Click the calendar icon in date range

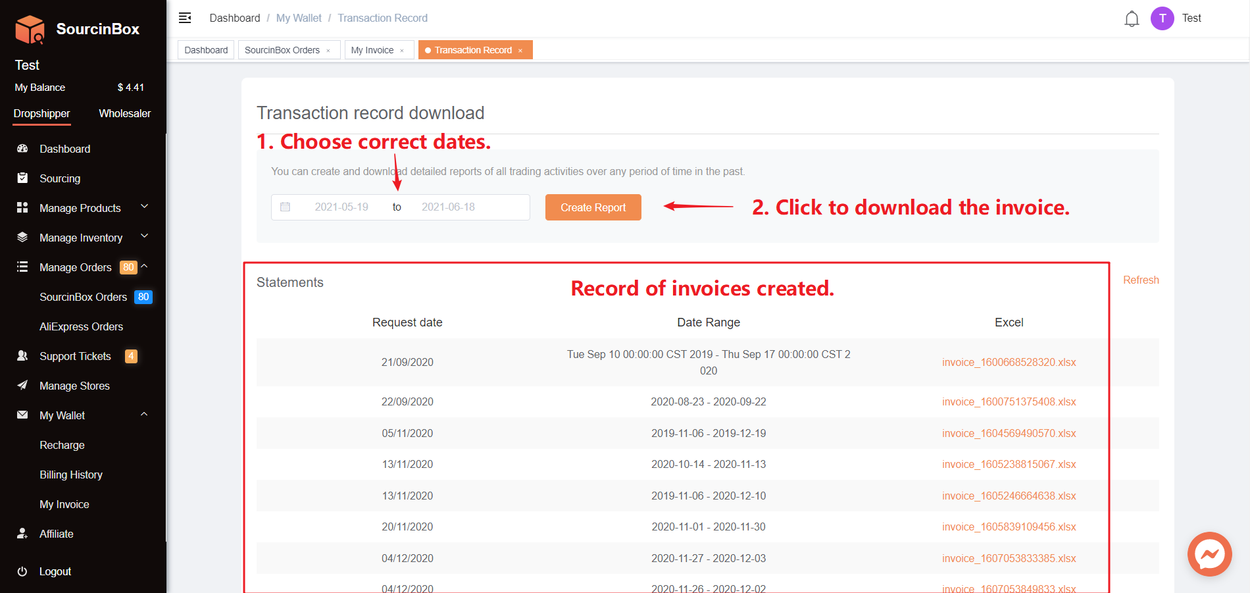pos(286,207)
